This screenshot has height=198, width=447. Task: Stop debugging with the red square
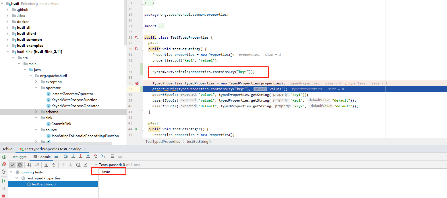[x=4, y=196]
